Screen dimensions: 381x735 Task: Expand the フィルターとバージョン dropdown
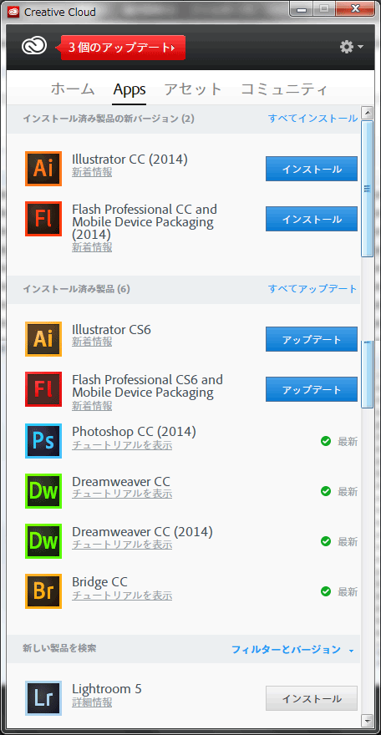click(x=292, y=650)
